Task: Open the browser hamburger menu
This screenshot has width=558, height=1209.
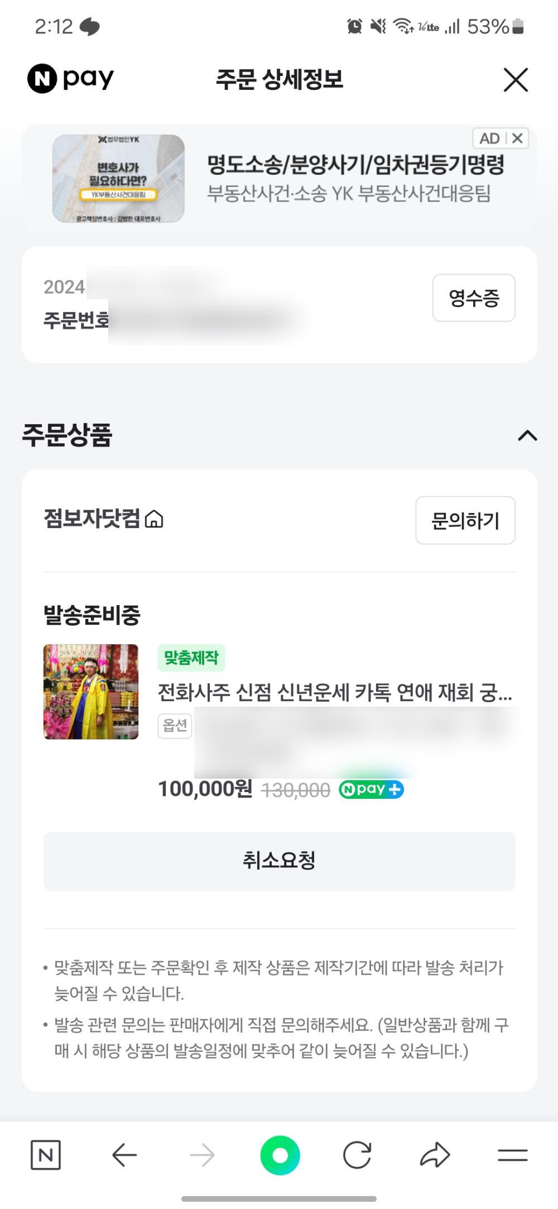Action: click(512, 1155)
